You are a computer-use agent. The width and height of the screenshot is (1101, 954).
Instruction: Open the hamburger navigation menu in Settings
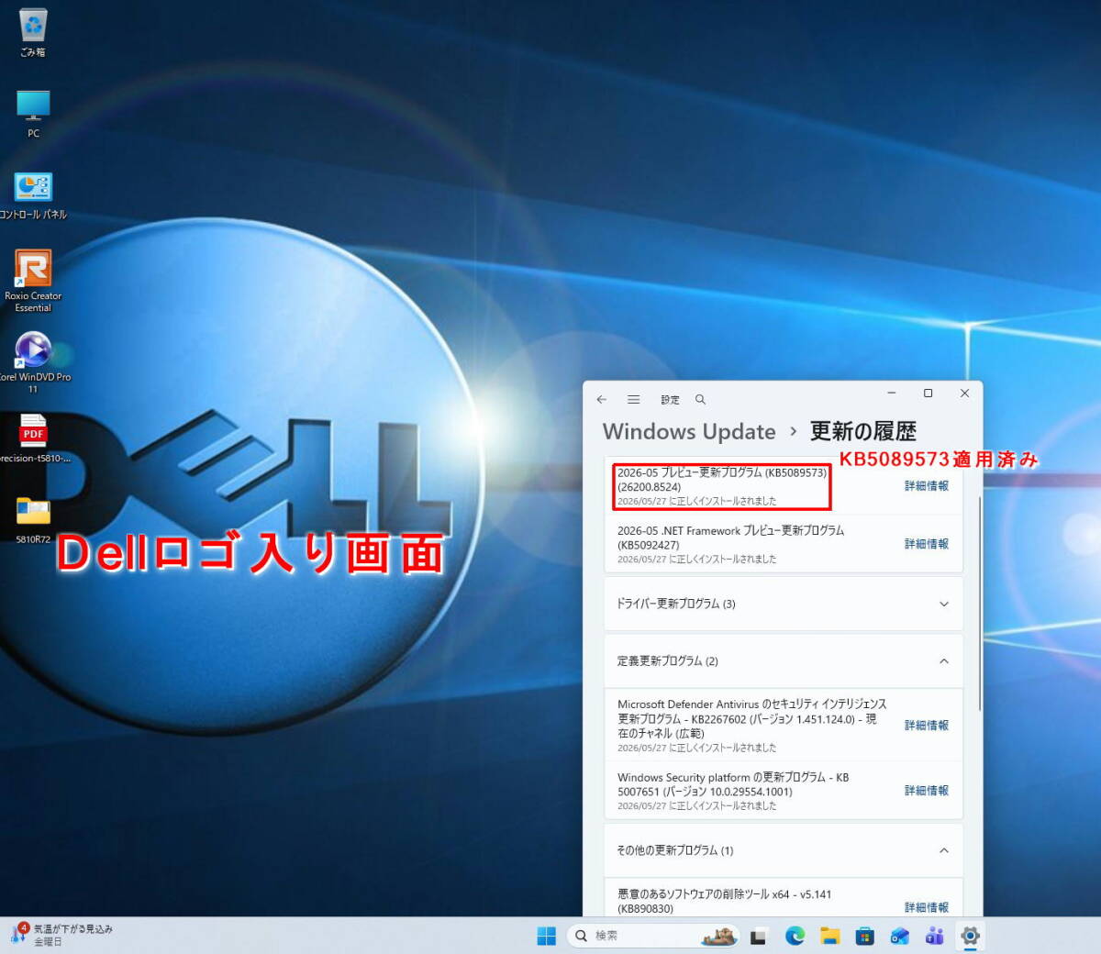click(633, 399)
